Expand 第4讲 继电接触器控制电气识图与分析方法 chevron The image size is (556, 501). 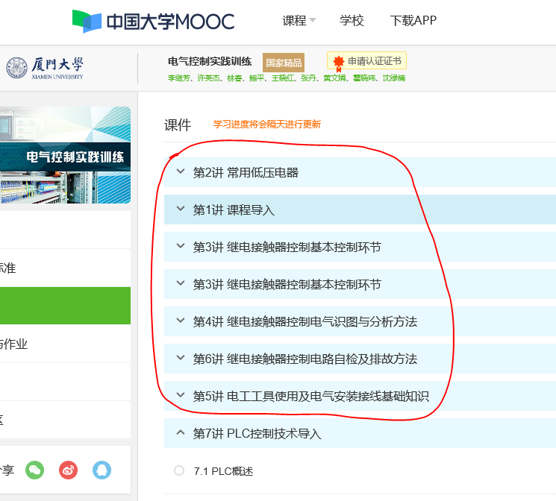pyautogui.click(x=181, y=321)
